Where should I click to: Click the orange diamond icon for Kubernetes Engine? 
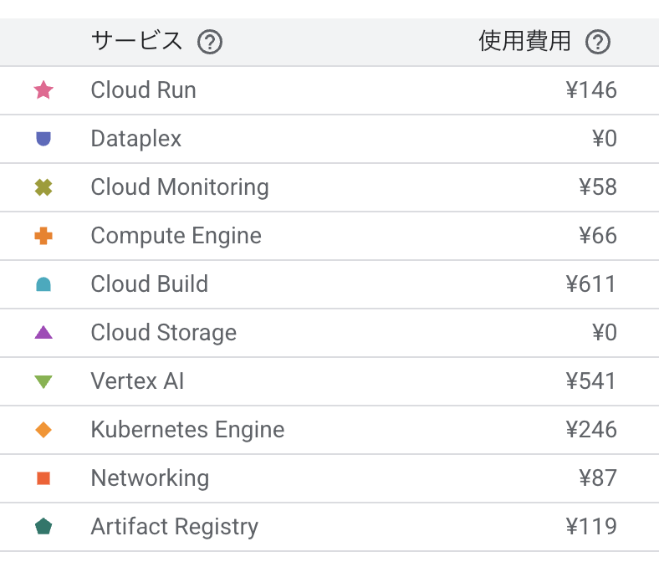point(43,430)
